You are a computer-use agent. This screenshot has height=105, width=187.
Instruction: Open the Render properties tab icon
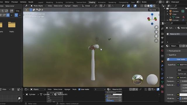(x=162, y=34)
